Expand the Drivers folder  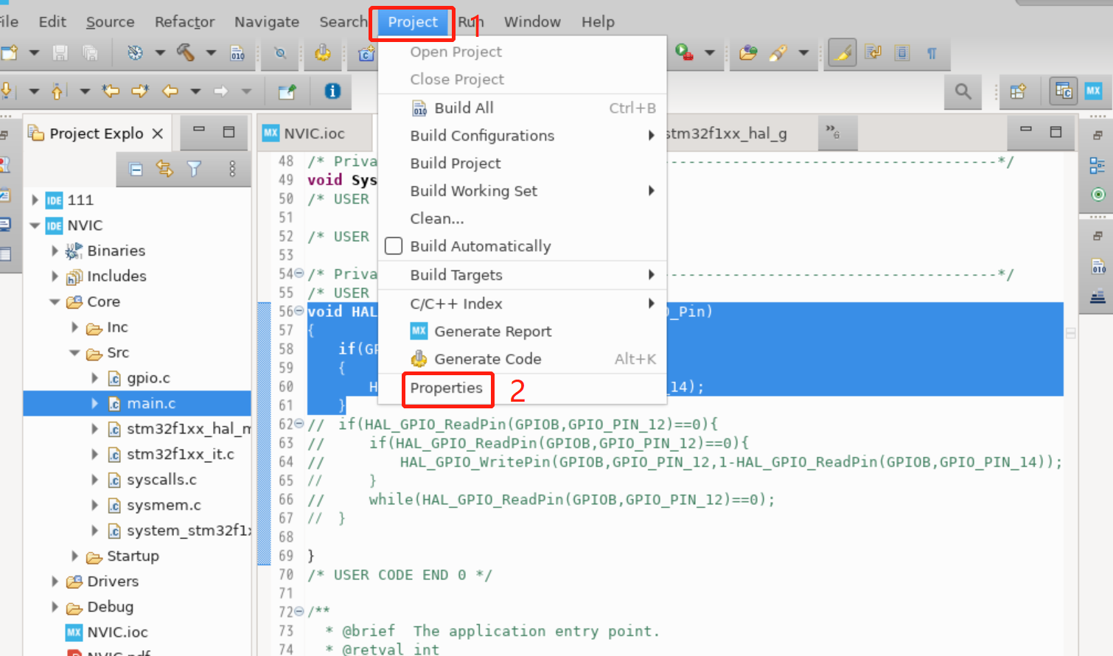point(55,582)
